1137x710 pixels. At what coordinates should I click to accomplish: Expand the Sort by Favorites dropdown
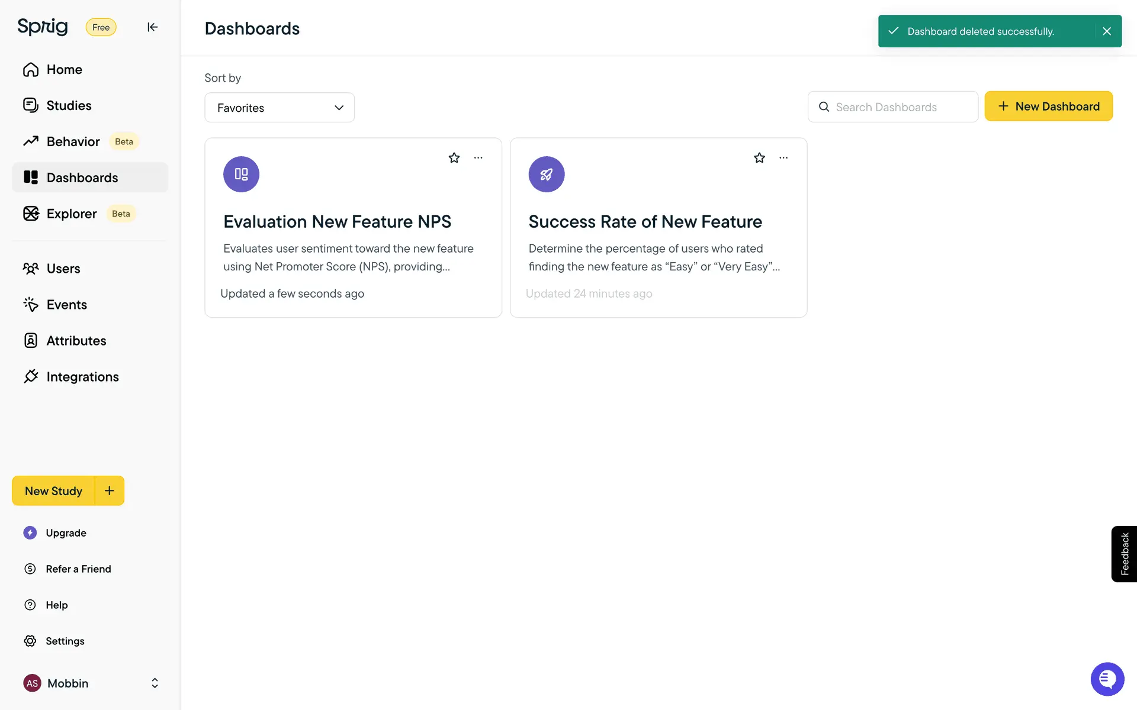point(280,108)
